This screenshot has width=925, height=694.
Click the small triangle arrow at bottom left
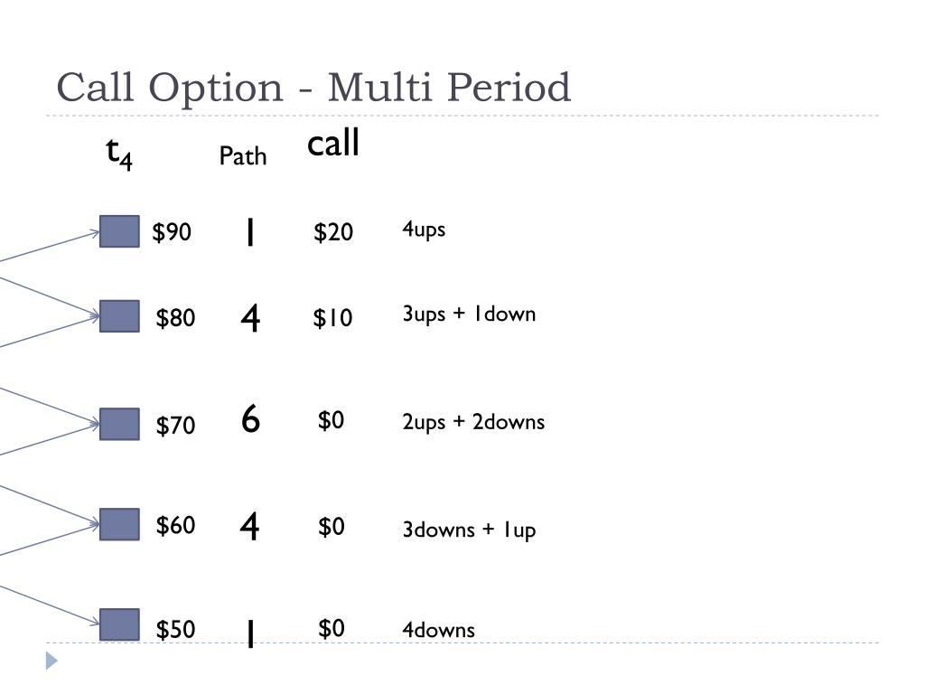coord(51,661)
